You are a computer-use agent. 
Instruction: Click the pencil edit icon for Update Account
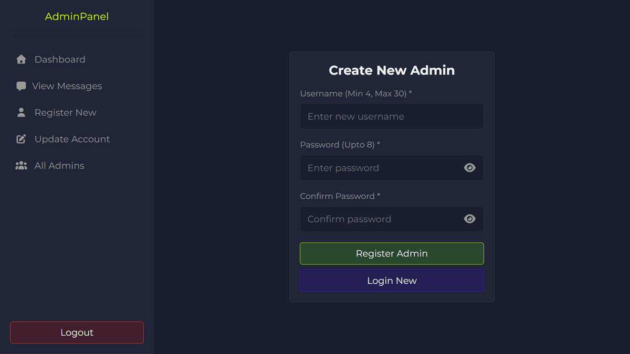coord(21,139)
